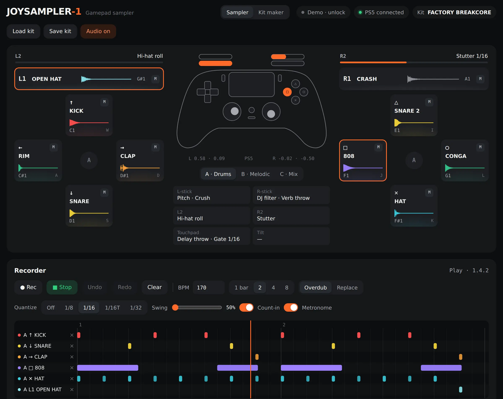This screenshot has height=399, width=503.
Task: Click the R-stick DJ filter mapping
Action: [x=291, y=195]
